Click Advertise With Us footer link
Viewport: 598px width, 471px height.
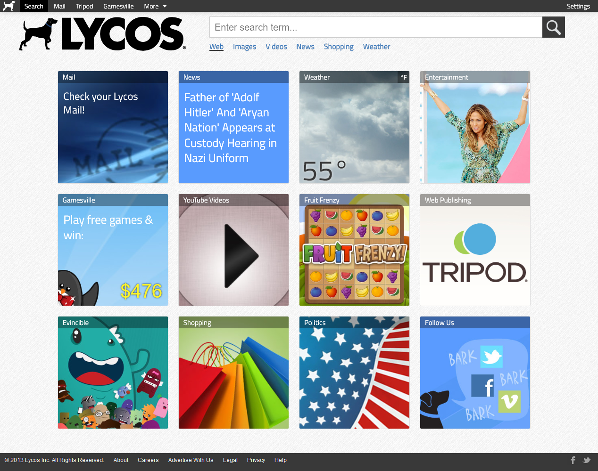(x=191, y=460)
